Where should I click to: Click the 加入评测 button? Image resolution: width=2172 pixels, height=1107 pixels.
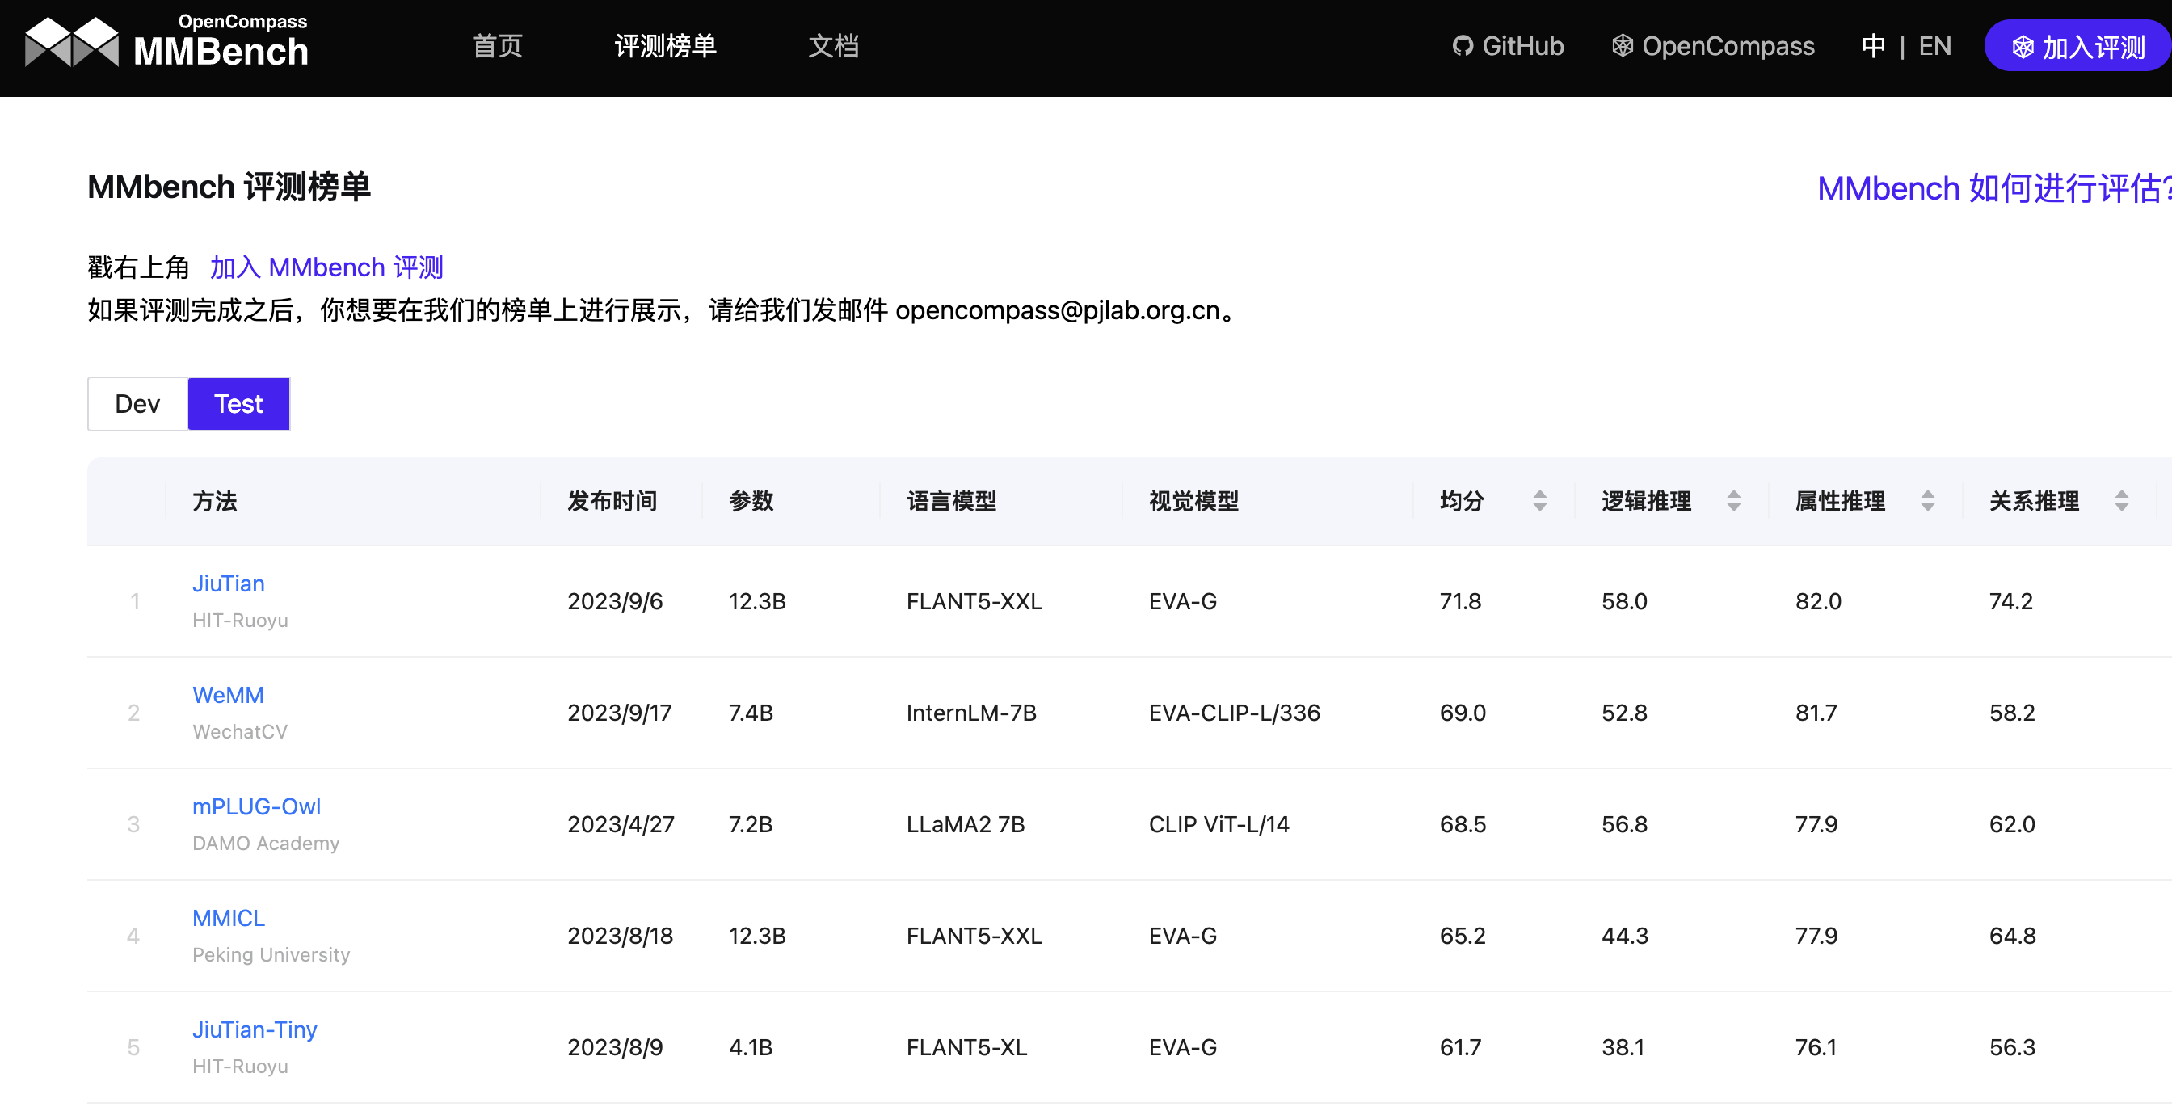pyautogui.click(x=2077, y=46)
